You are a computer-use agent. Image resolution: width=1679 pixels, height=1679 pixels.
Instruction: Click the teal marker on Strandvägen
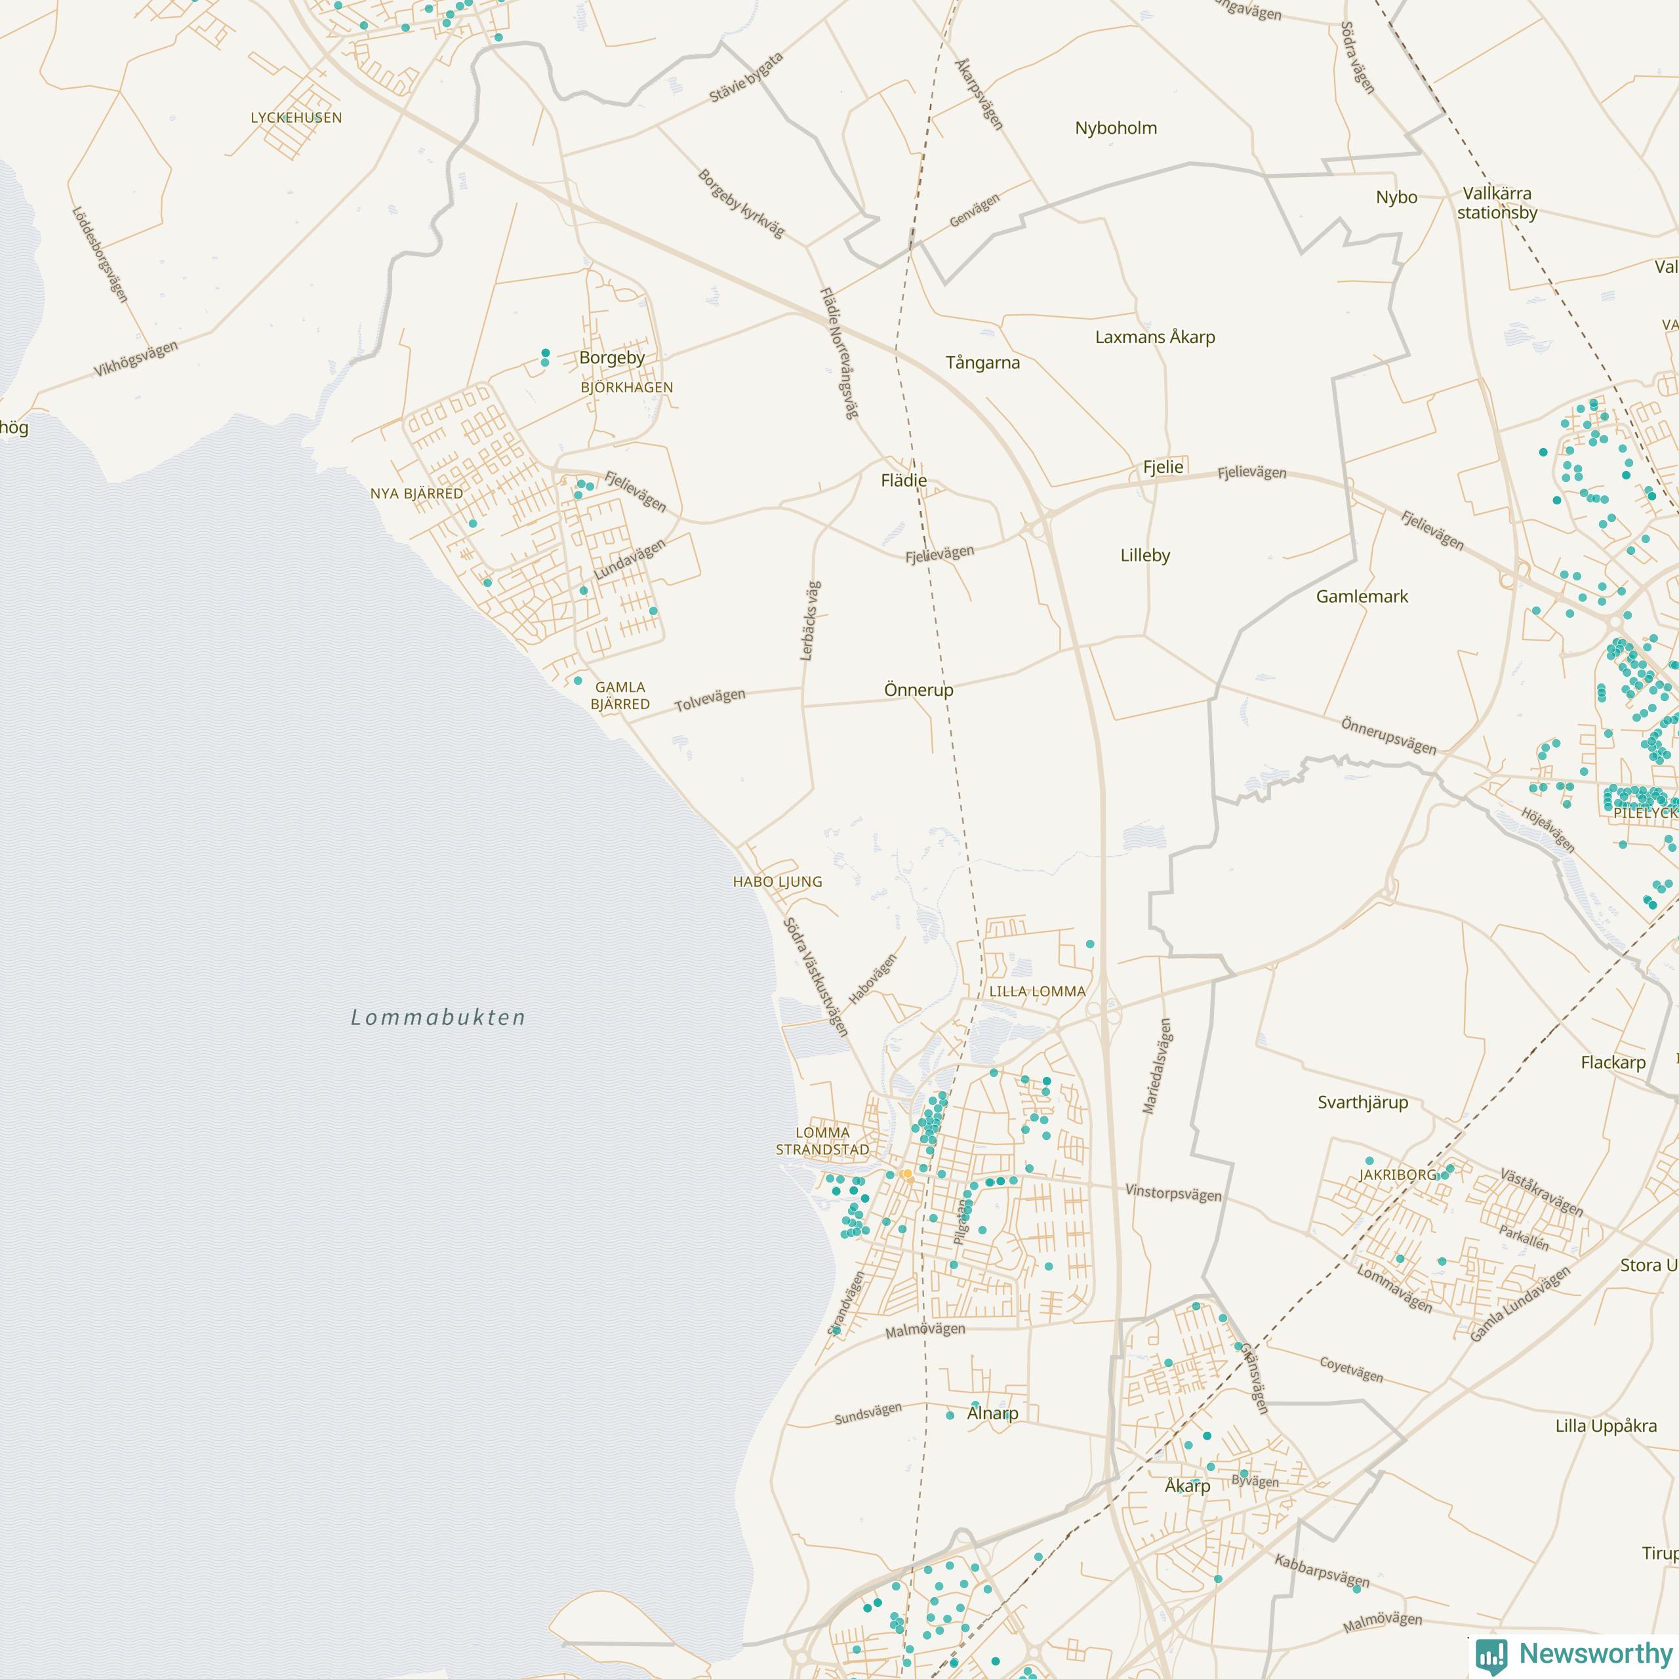[x=836, y=1329]
